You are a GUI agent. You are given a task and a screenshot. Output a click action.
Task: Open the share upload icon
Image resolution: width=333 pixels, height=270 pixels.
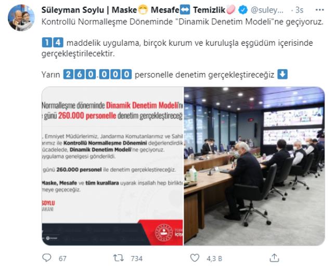tap(274, 258)
